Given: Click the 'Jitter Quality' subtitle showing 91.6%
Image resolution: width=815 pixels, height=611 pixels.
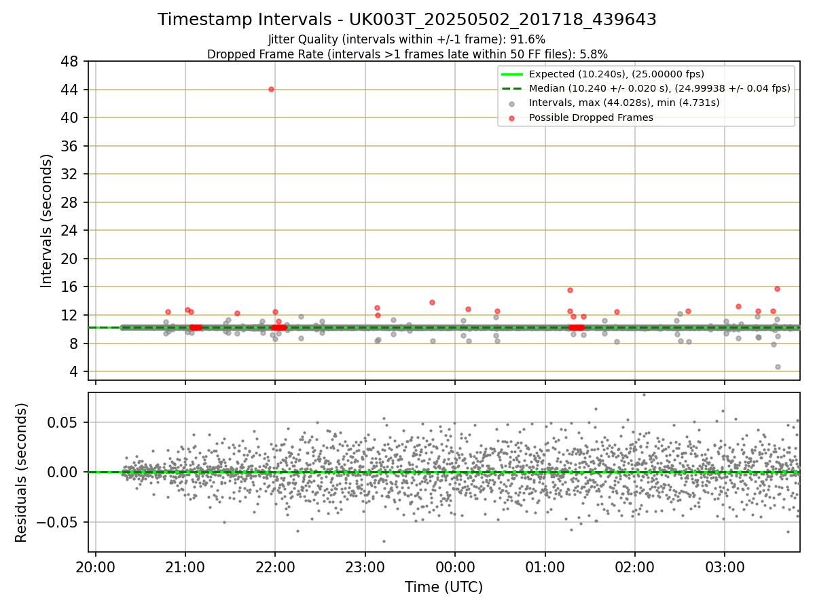Looking at the screenshot, I should tap(407, 40).
